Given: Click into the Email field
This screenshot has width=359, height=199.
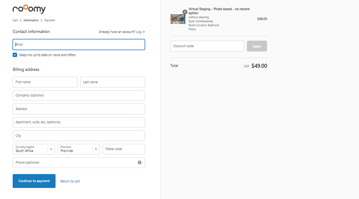Looking at the screenshot, I should coord(79,45).
